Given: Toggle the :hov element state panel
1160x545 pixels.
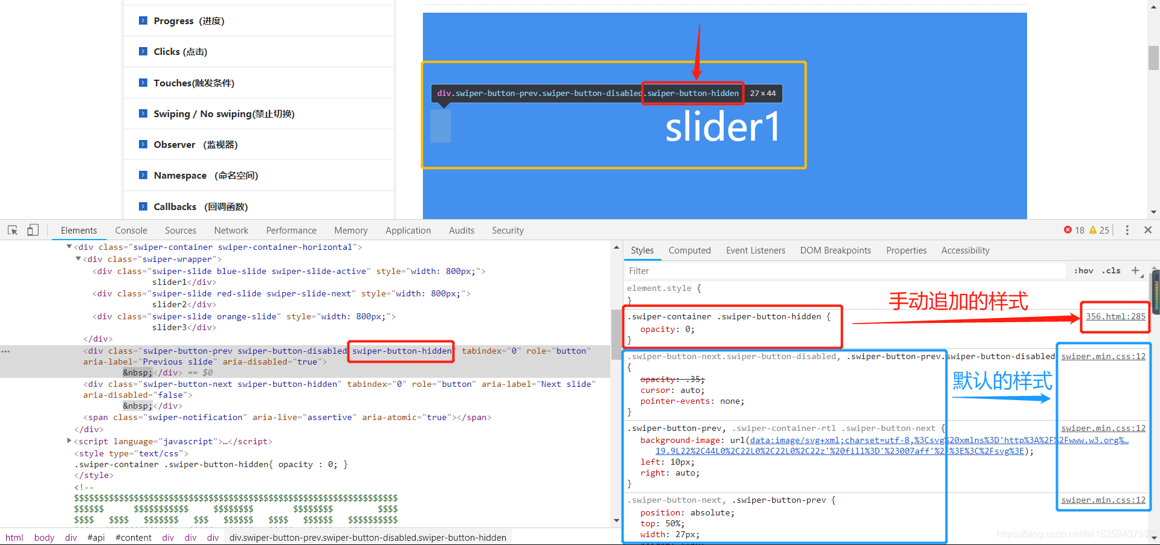Looking at the screenshot, I should coord(1084,271).
